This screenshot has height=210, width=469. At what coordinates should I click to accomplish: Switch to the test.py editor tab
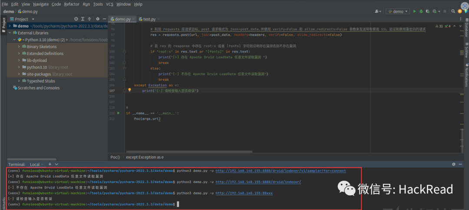click(149, 19)
